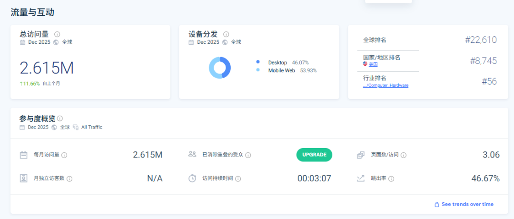
Task: Click Mobile Web share 53.93%
Action: [308, 70]
